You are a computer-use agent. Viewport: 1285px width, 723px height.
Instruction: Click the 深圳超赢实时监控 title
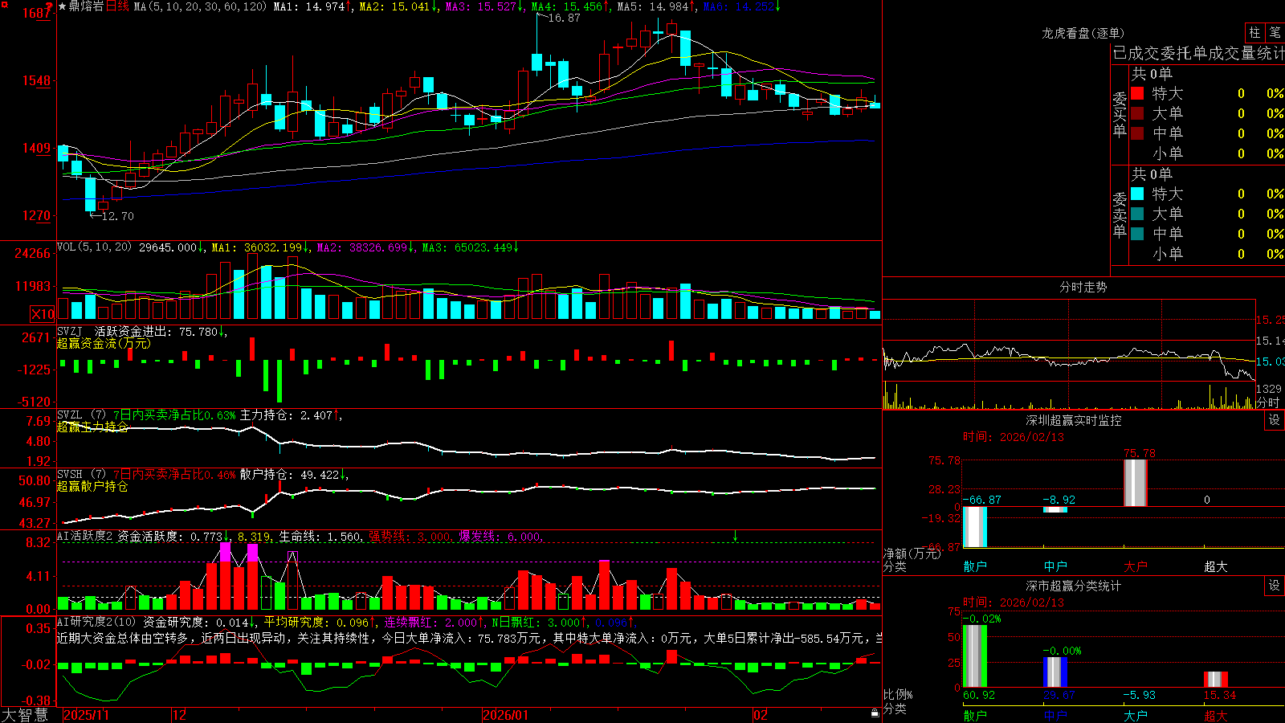(x=1074, y=420)
